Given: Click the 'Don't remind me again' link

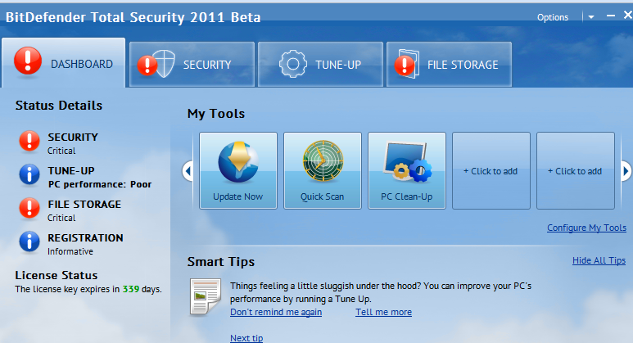Looking at the screenshot, I should 276,313.
